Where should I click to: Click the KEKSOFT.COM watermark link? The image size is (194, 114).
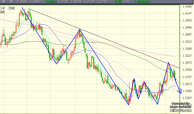coord(181,111)
